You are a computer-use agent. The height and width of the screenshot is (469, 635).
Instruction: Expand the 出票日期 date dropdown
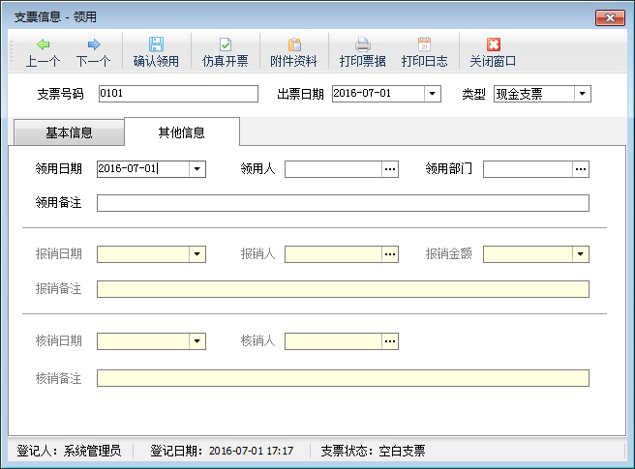(433, 94)
